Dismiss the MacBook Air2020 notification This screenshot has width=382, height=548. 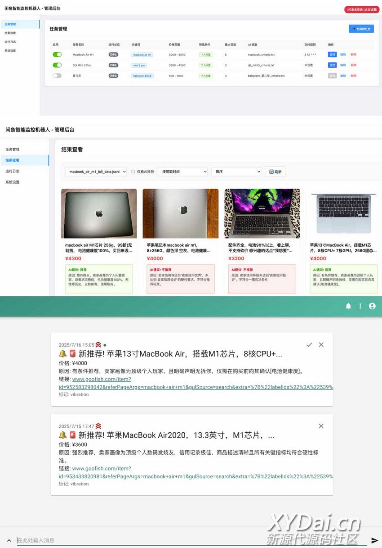pos(321,426)
